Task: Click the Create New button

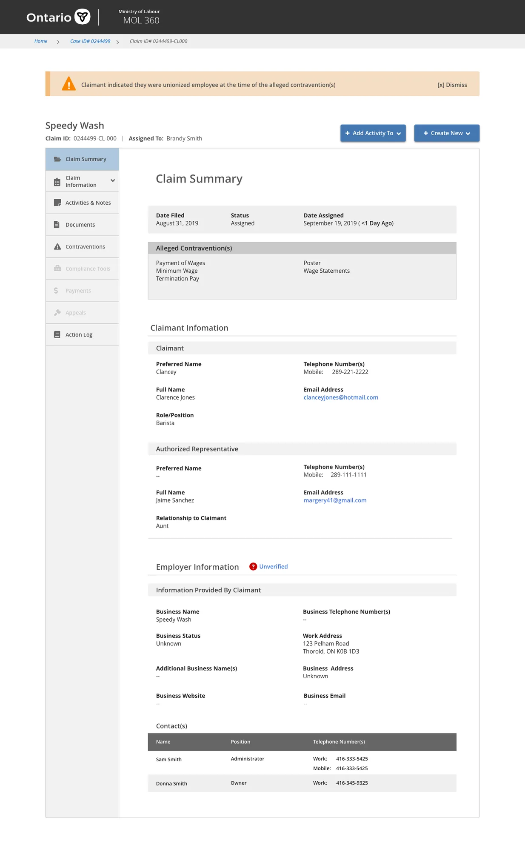Action: pos(447,133)
